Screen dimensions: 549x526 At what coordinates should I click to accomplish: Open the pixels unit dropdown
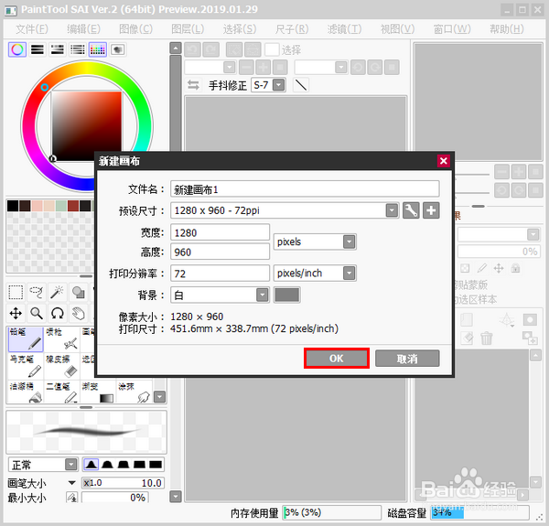click(350, 242)
